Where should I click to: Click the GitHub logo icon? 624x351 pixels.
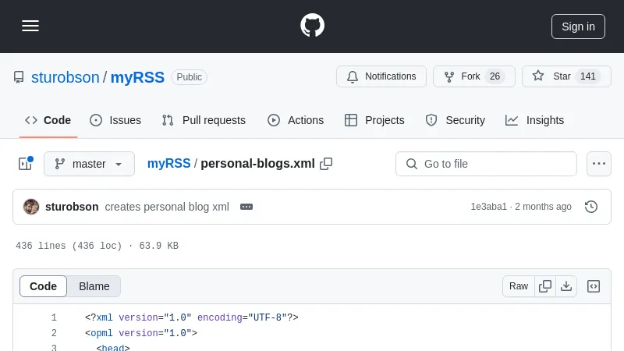[312, 26]
